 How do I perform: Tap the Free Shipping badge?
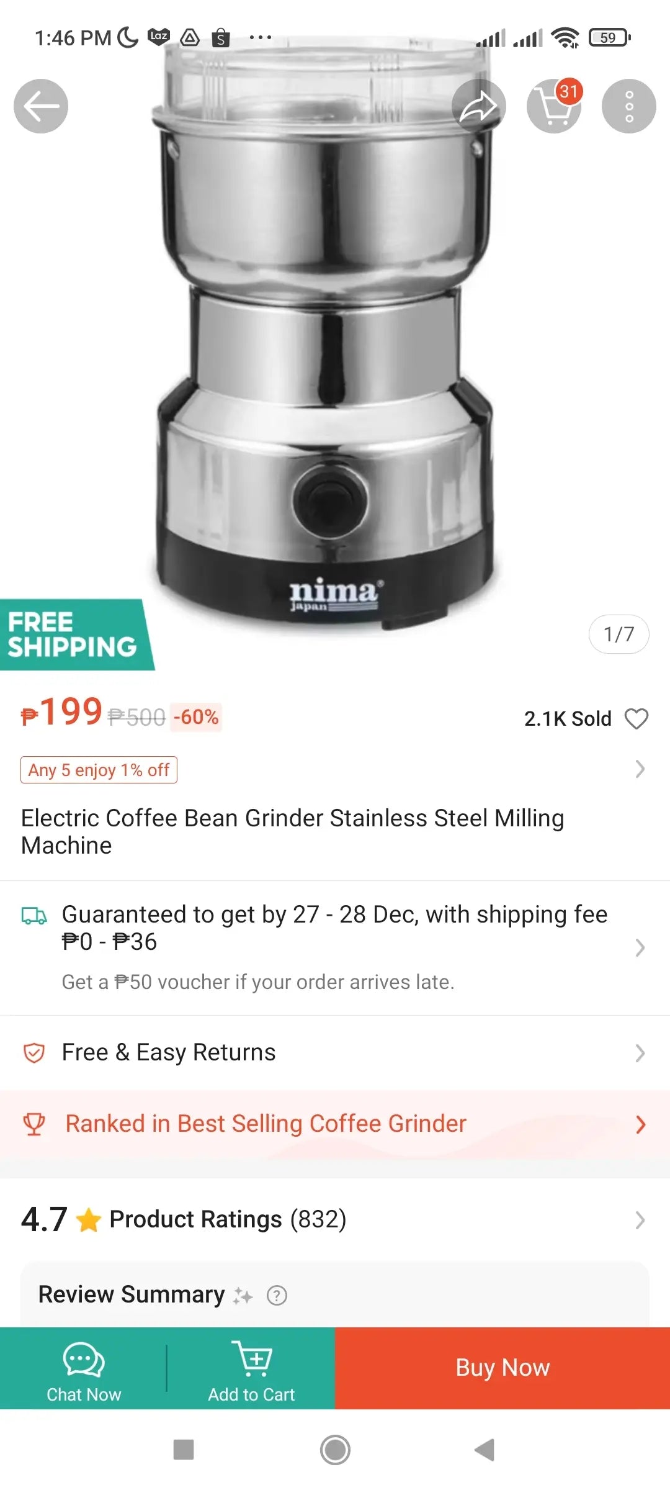(72, 634)
